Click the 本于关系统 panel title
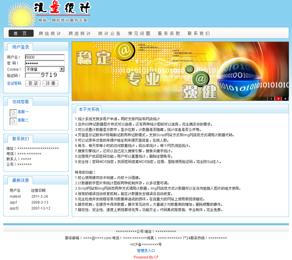The image size is (292, 260). (89, 109)
